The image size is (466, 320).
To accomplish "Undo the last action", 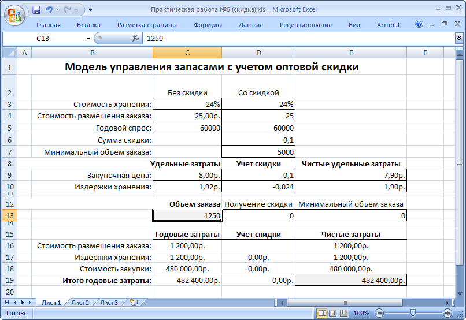I will tap(49, 10).
